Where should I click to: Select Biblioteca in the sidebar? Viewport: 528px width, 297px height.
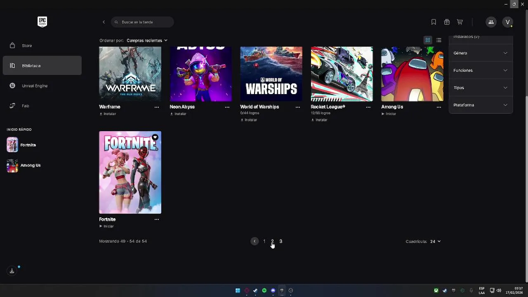pyautogui.click(x=42, y=66)
